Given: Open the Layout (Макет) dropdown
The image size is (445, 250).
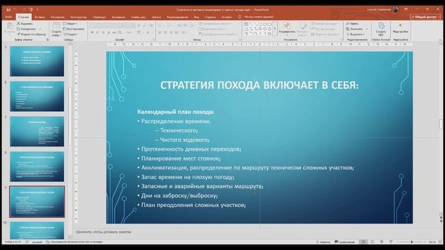Looking at the screenshot, I should click(x=70, y=24).
